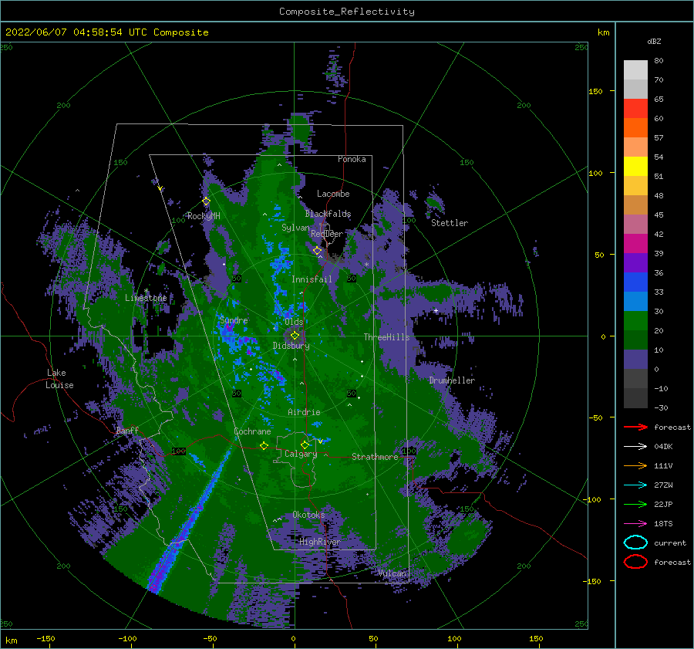Click the purple radial spike echo southwest of Cochrane
This screenshot has height=649, width=694.
(190, 521)
